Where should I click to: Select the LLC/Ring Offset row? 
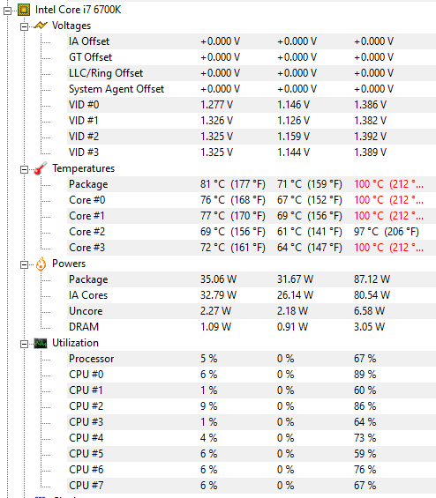252,73
